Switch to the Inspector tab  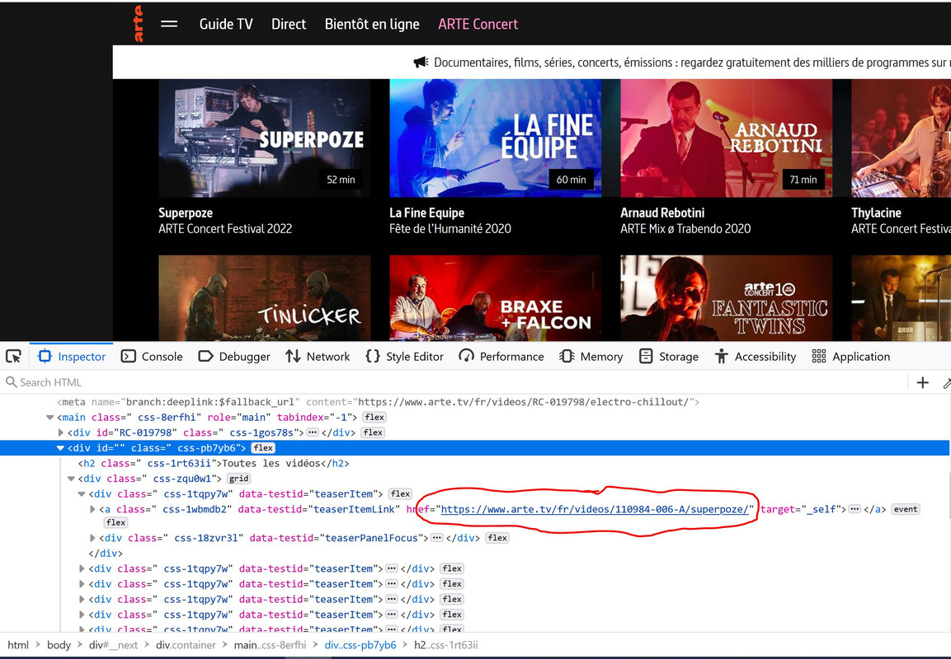click(x=72, y=356)
